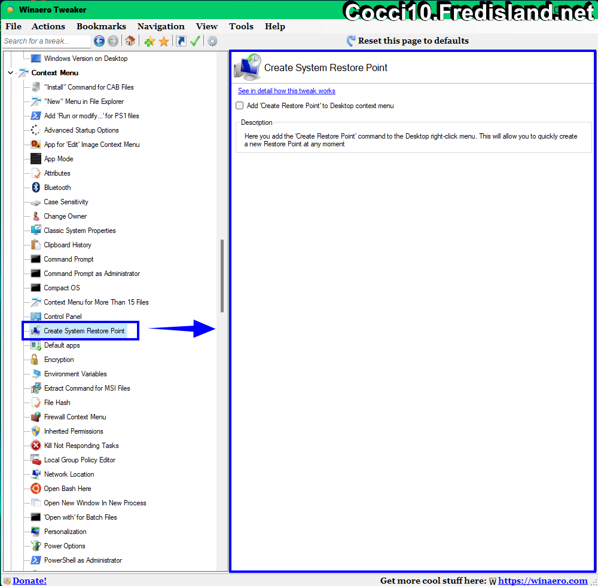Click the Back navigation arrow button
Screen dimensions: 598x586
(x=99, y=41)
